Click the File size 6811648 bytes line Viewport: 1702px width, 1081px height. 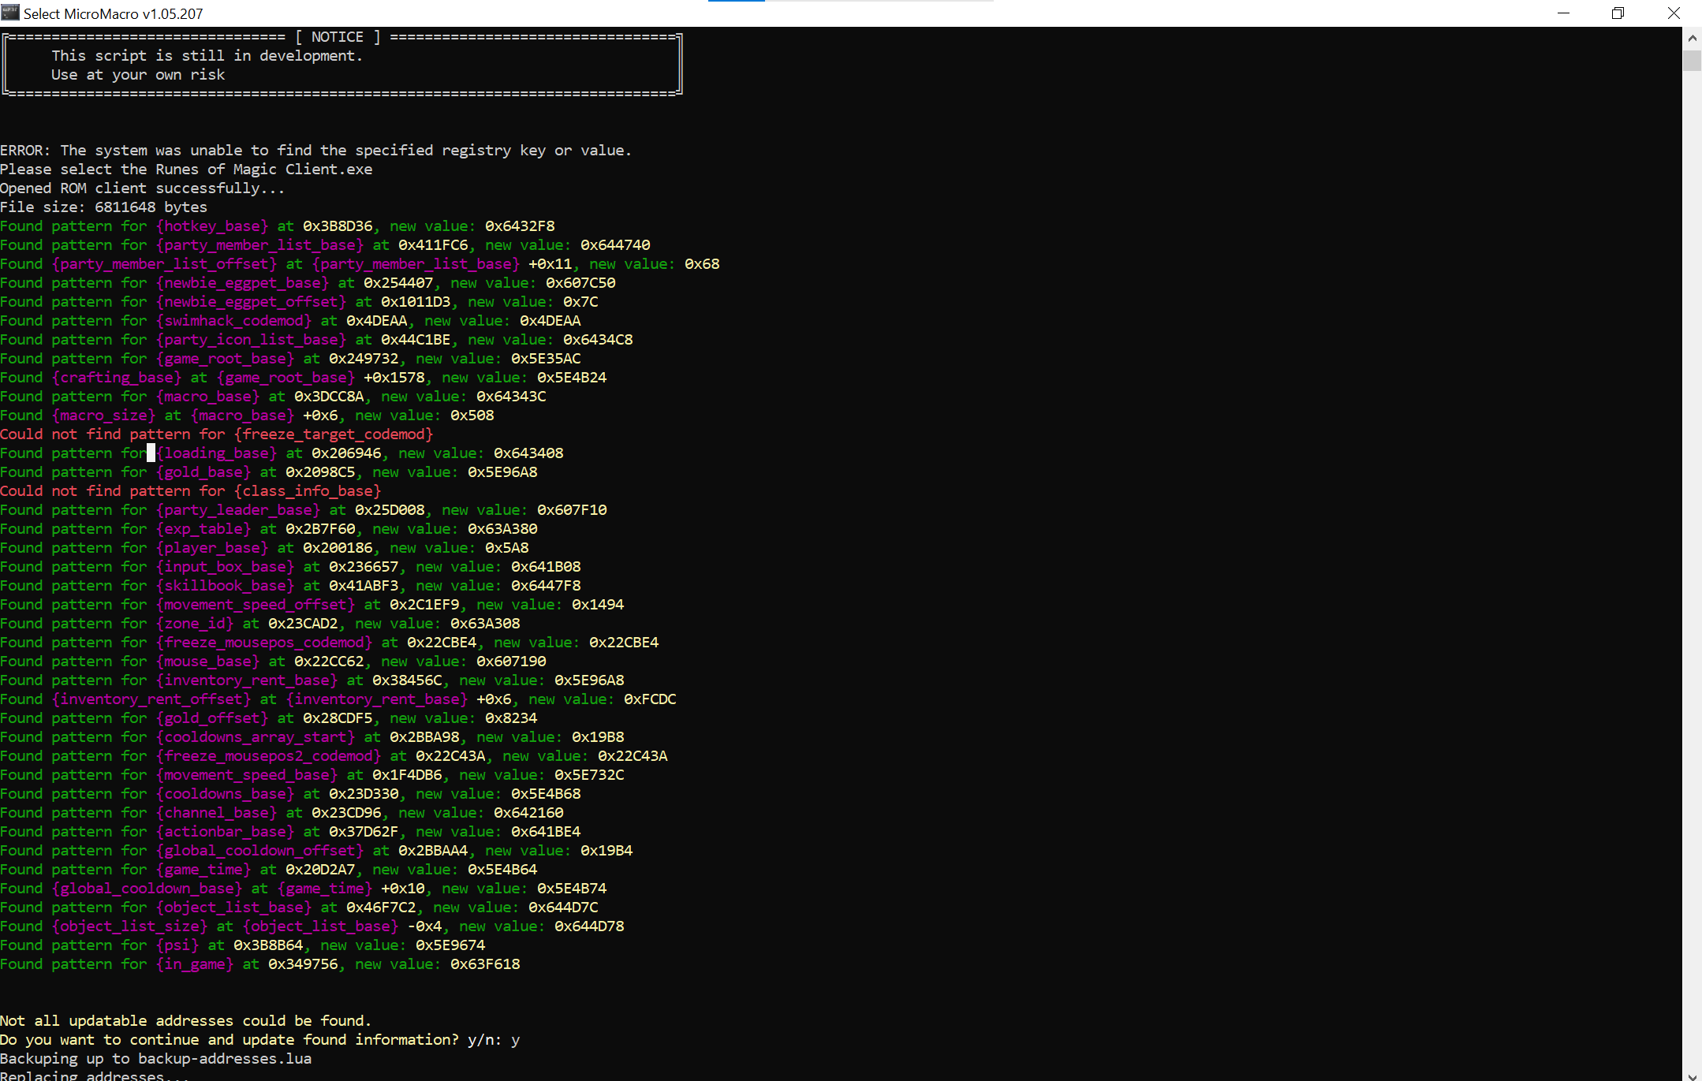(x=103, y=207)
